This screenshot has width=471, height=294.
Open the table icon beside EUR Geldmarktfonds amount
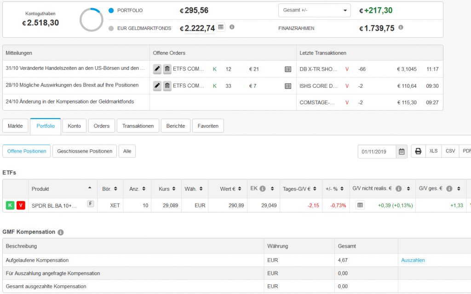point(221,28)
